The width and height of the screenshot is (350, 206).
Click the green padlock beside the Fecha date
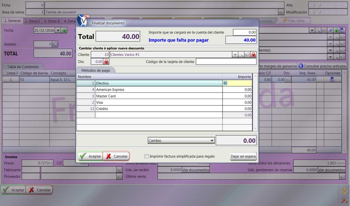(64, 30)
